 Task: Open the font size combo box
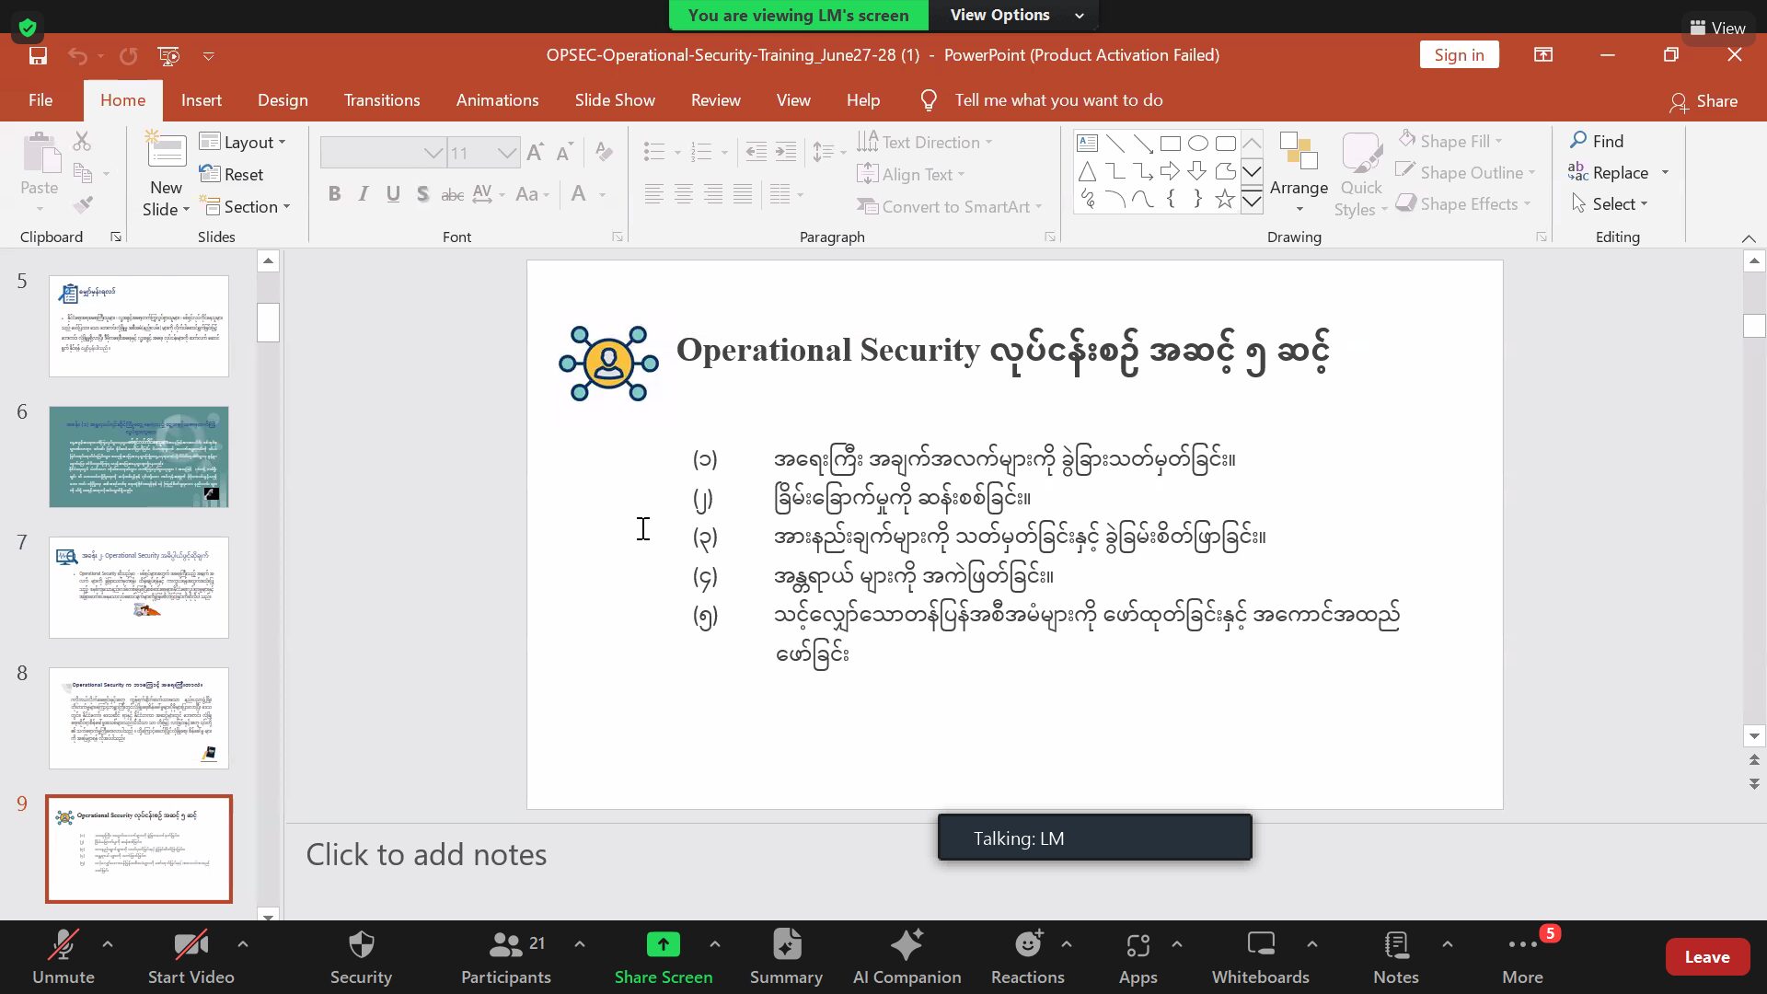coord(483,153)
